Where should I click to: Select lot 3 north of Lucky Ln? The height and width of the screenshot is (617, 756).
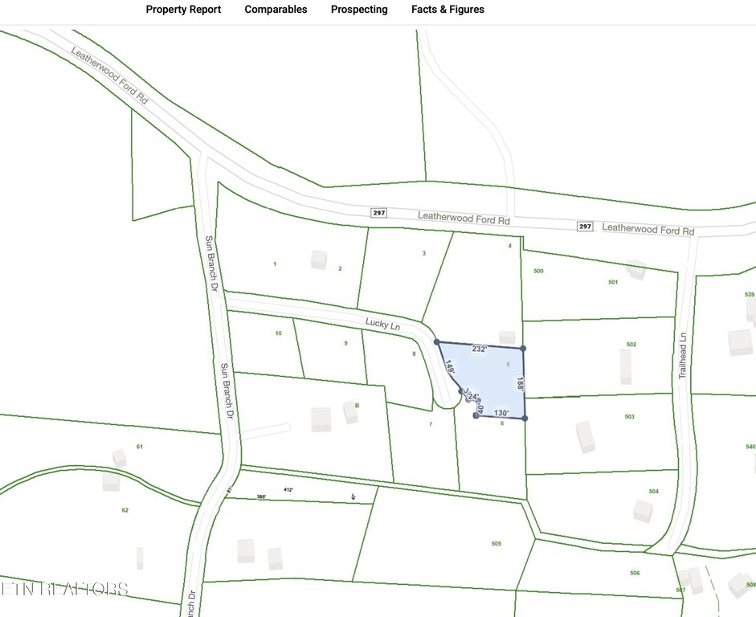[423, 254]
